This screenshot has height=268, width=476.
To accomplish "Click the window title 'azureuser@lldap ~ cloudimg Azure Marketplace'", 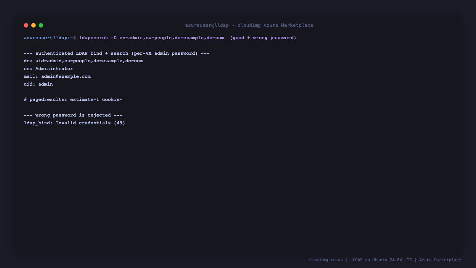I will pyautogui.click(x=249, y=25).
